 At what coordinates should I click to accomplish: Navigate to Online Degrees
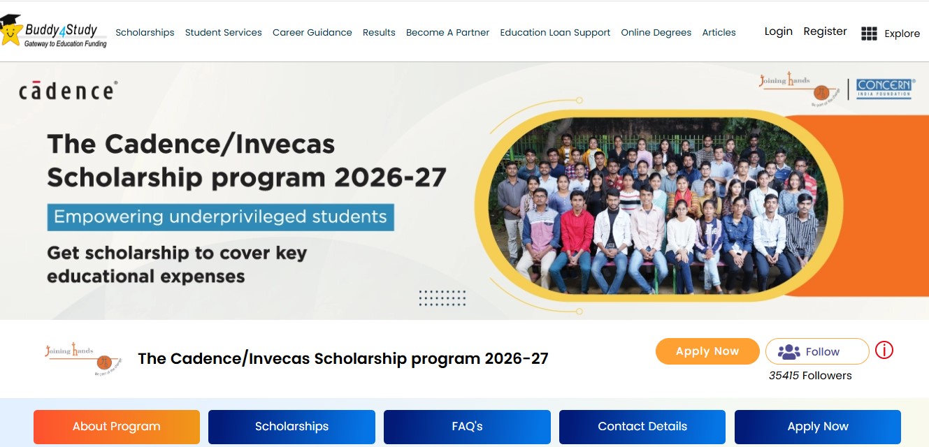coord(656,33)
